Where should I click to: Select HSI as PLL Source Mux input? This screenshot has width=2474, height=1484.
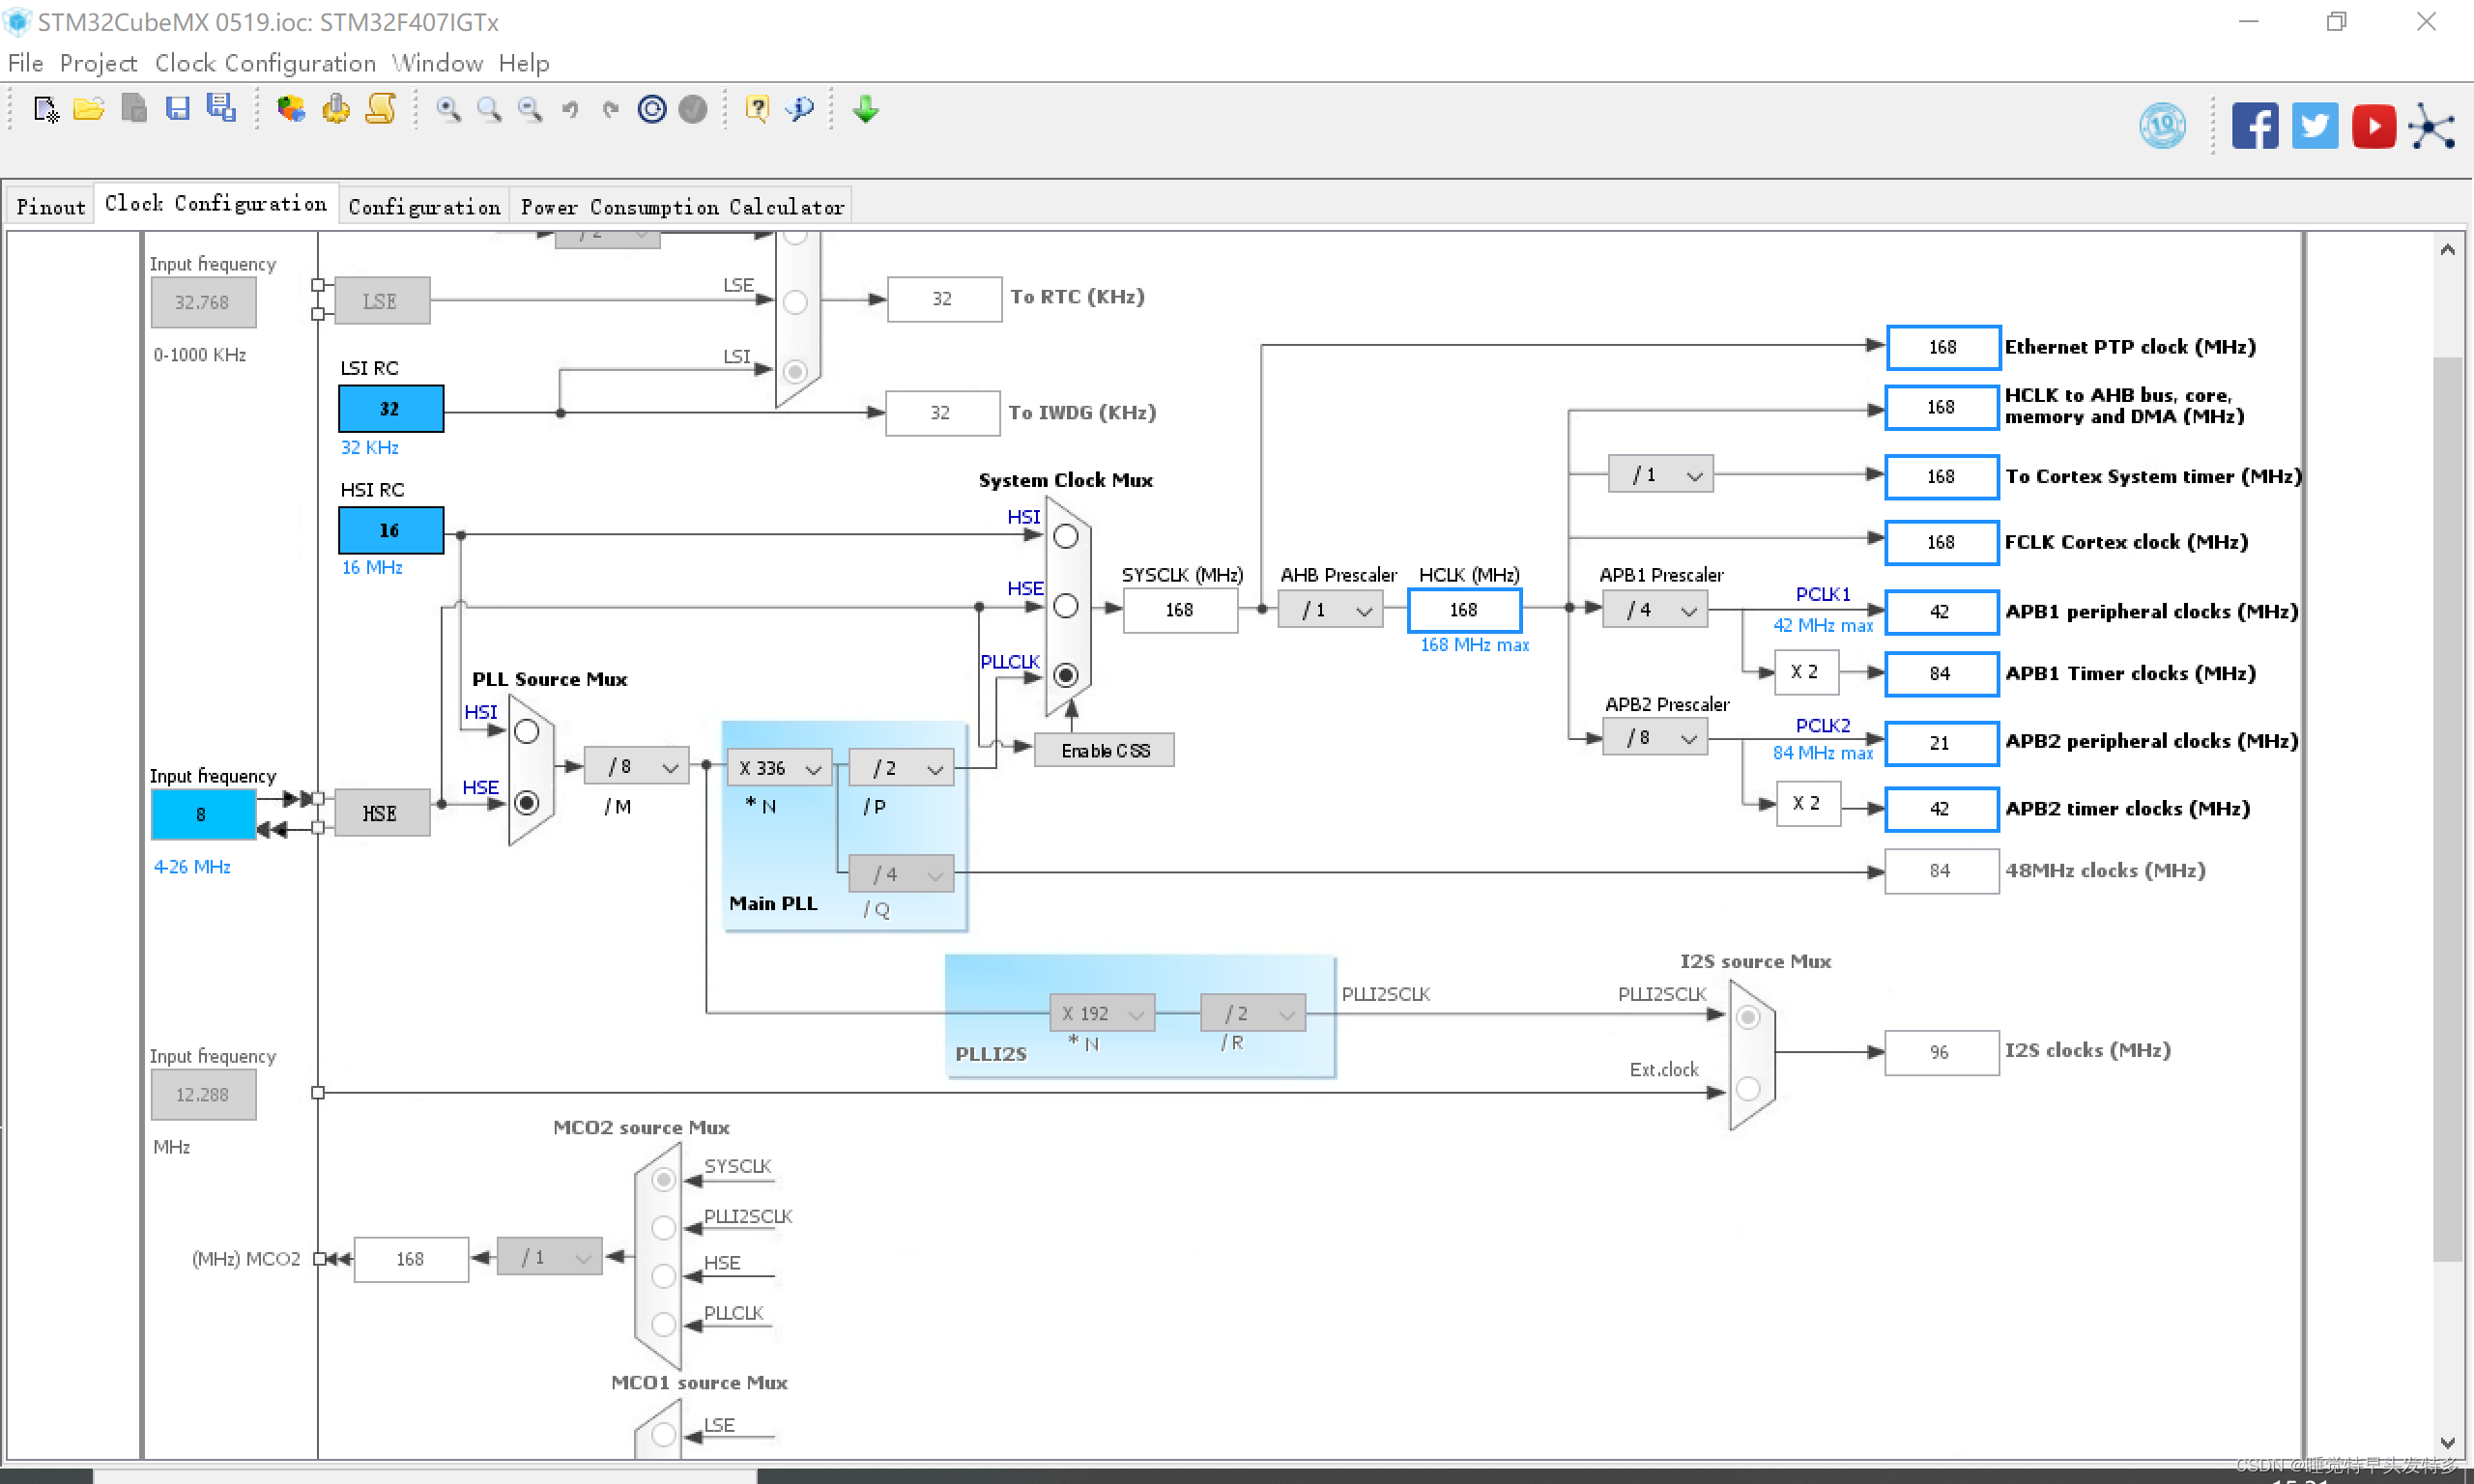tap(527, 731)
